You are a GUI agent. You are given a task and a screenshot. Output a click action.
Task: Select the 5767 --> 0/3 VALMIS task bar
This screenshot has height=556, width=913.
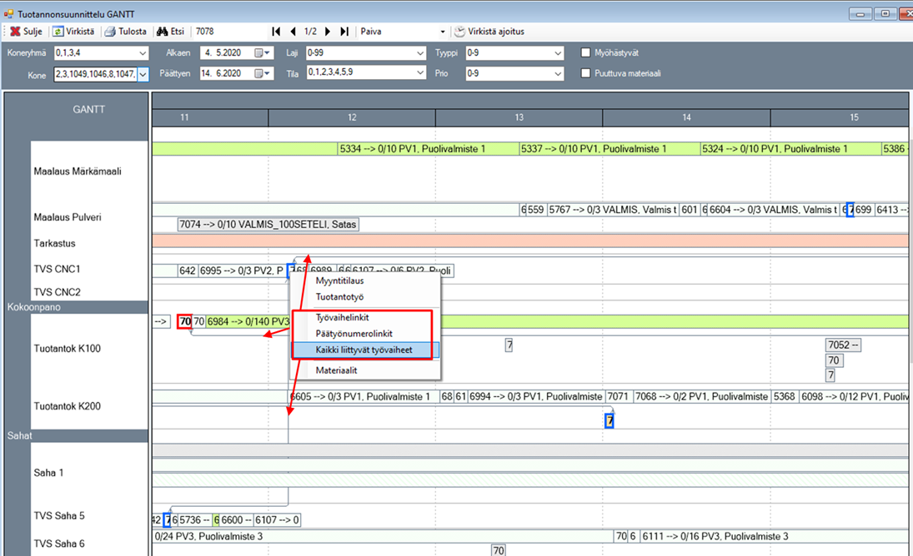coord(613,210)
